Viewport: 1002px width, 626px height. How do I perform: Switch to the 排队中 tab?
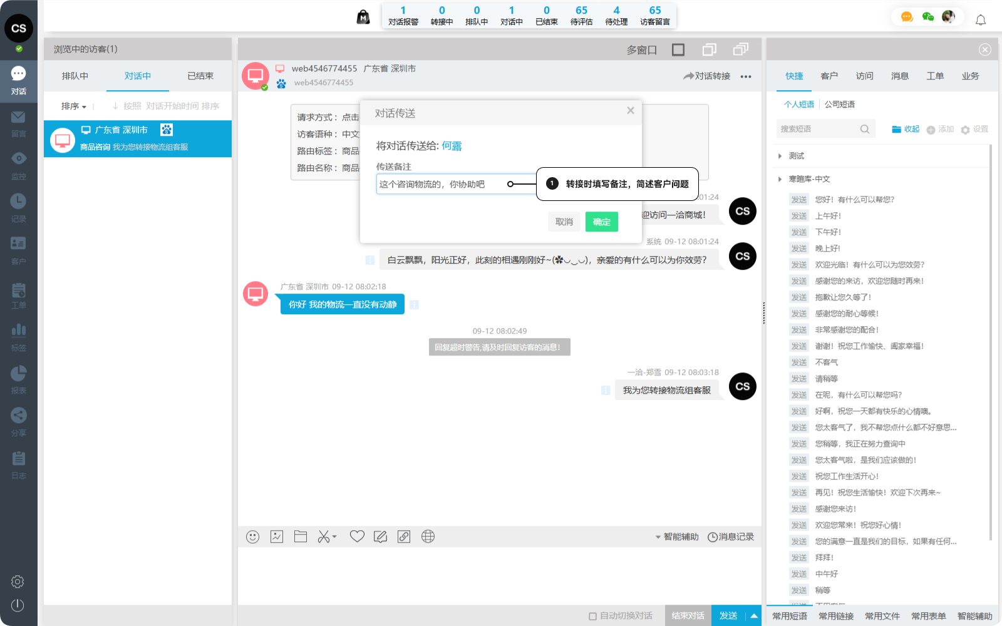click(x=75, y=76)
